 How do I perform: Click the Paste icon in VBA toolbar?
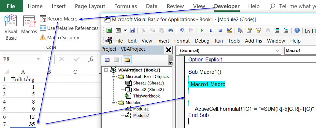(162, 30)
